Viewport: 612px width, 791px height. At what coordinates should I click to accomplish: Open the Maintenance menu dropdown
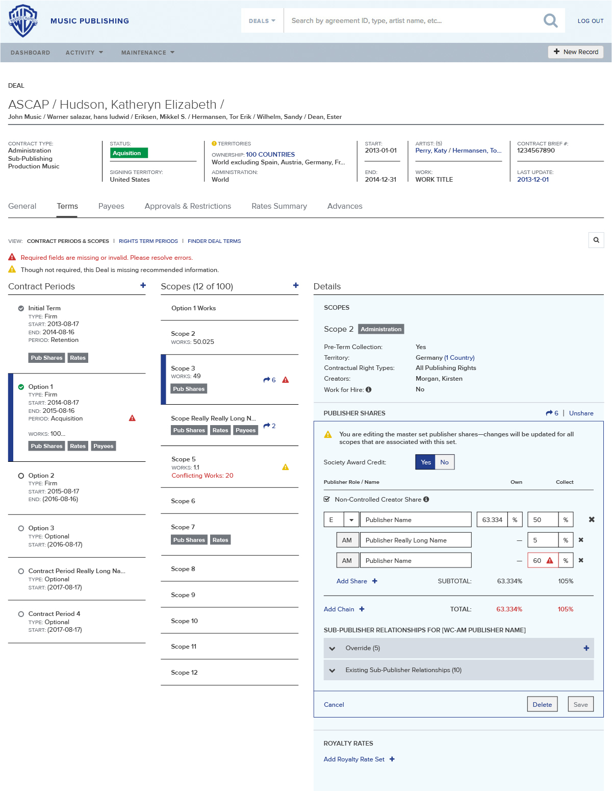pyautogui.click(x=148, y=53)
